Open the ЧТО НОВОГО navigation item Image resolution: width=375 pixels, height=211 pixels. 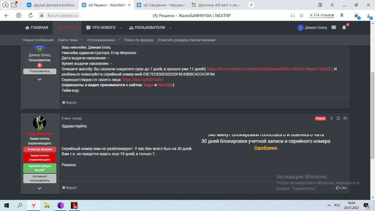[x=101, y=28]
